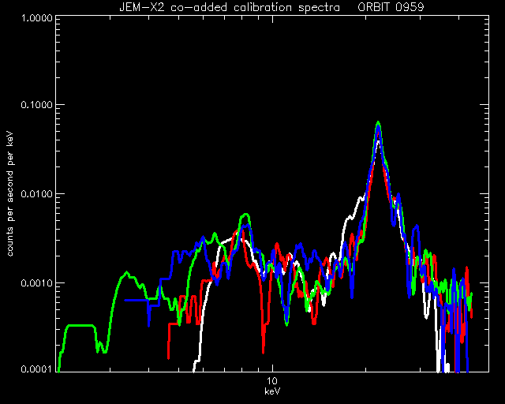Click the 0.0100 y-axis tick label
The width and height of the screenshot is (505, 404).
click(x=36, y=194)
